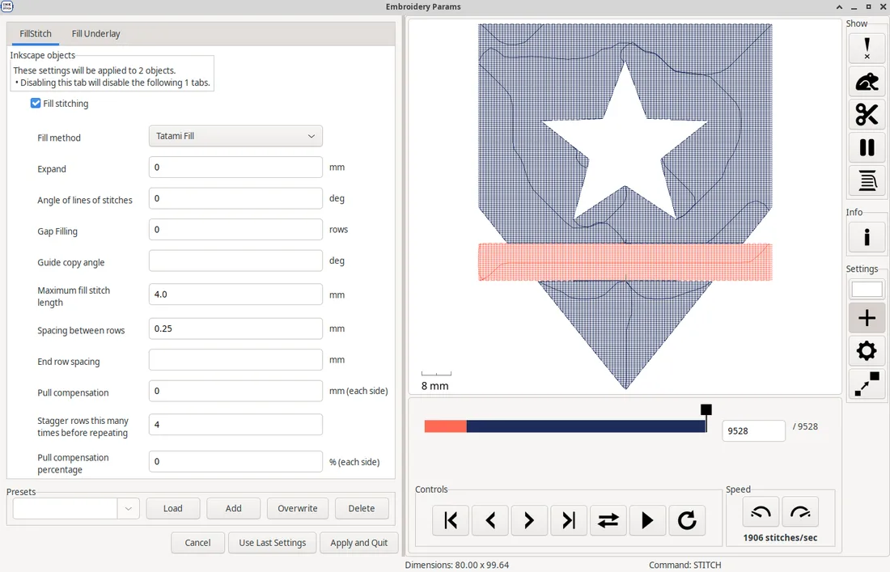Image resolution: width=890 pixels, height=572 pixels.
Task: Speed up animation speed
Action: click(800, 512)
